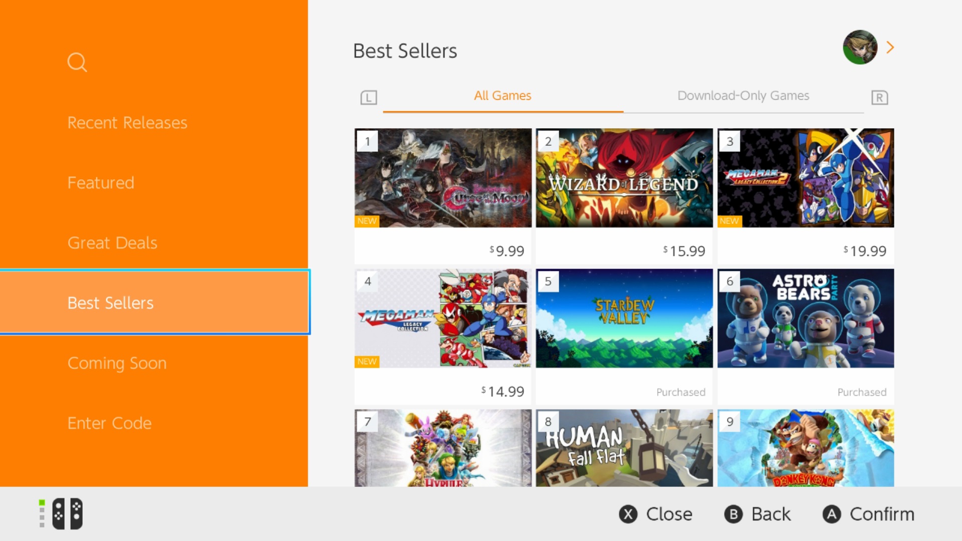The width and height of the screenshot is (962, 541).
Task: Click the Nintendo Switch Joy-Con icon
Action: click(x=66, y=513)
